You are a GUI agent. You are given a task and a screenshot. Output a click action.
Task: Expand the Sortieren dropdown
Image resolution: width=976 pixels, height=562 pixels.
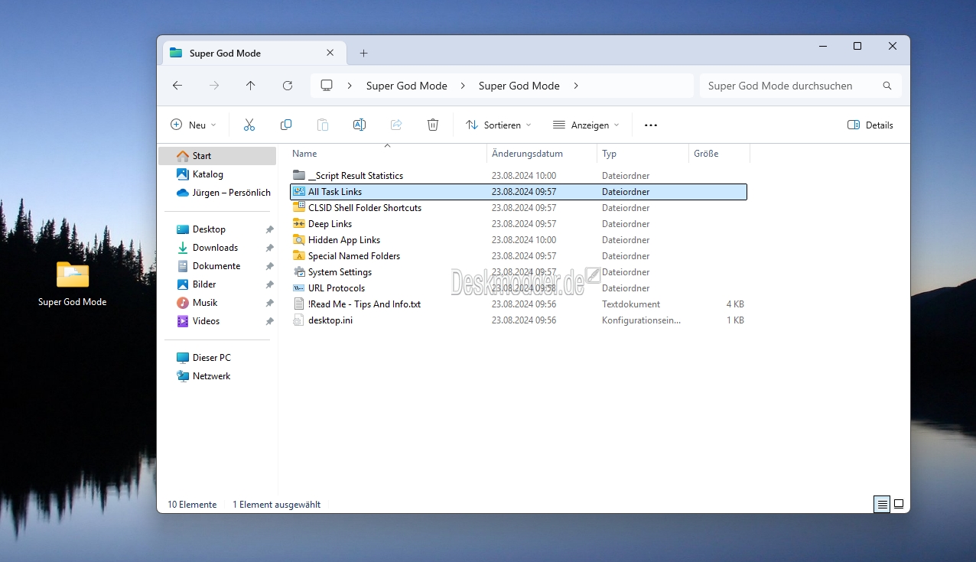[498, 125]
